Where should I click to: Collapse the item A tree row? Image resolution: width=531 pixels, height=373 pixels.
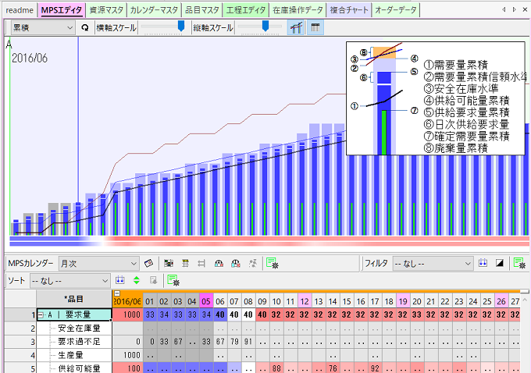pos(41,314)
